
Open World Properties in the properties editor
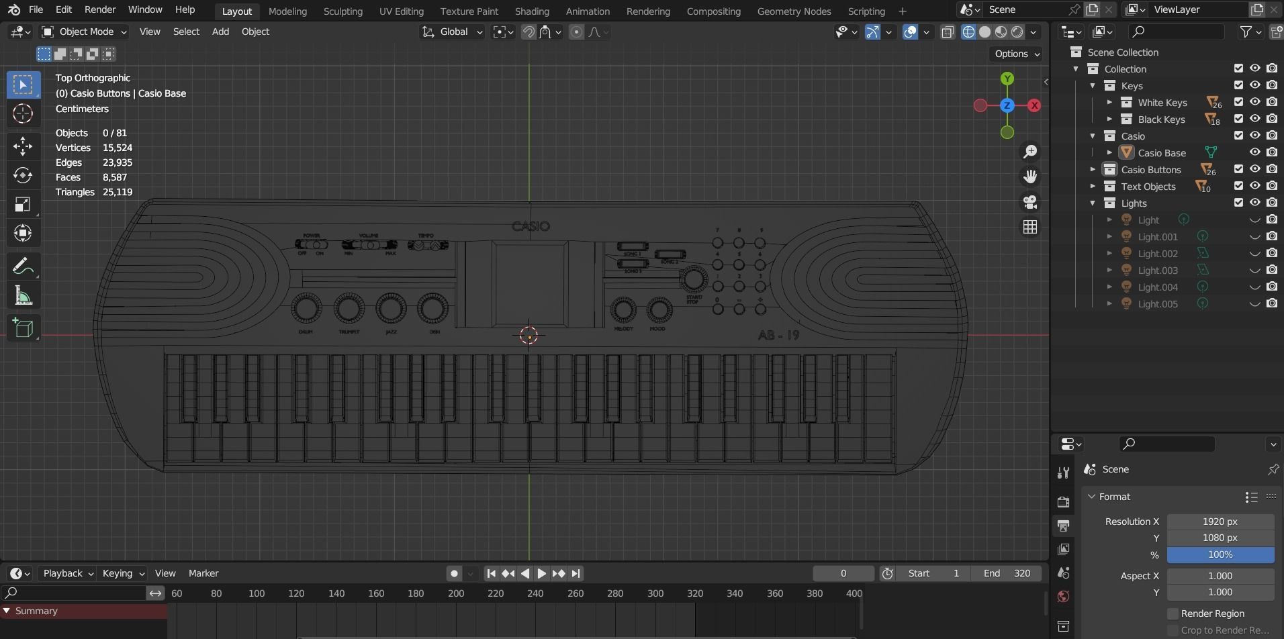pos(1063,596)
